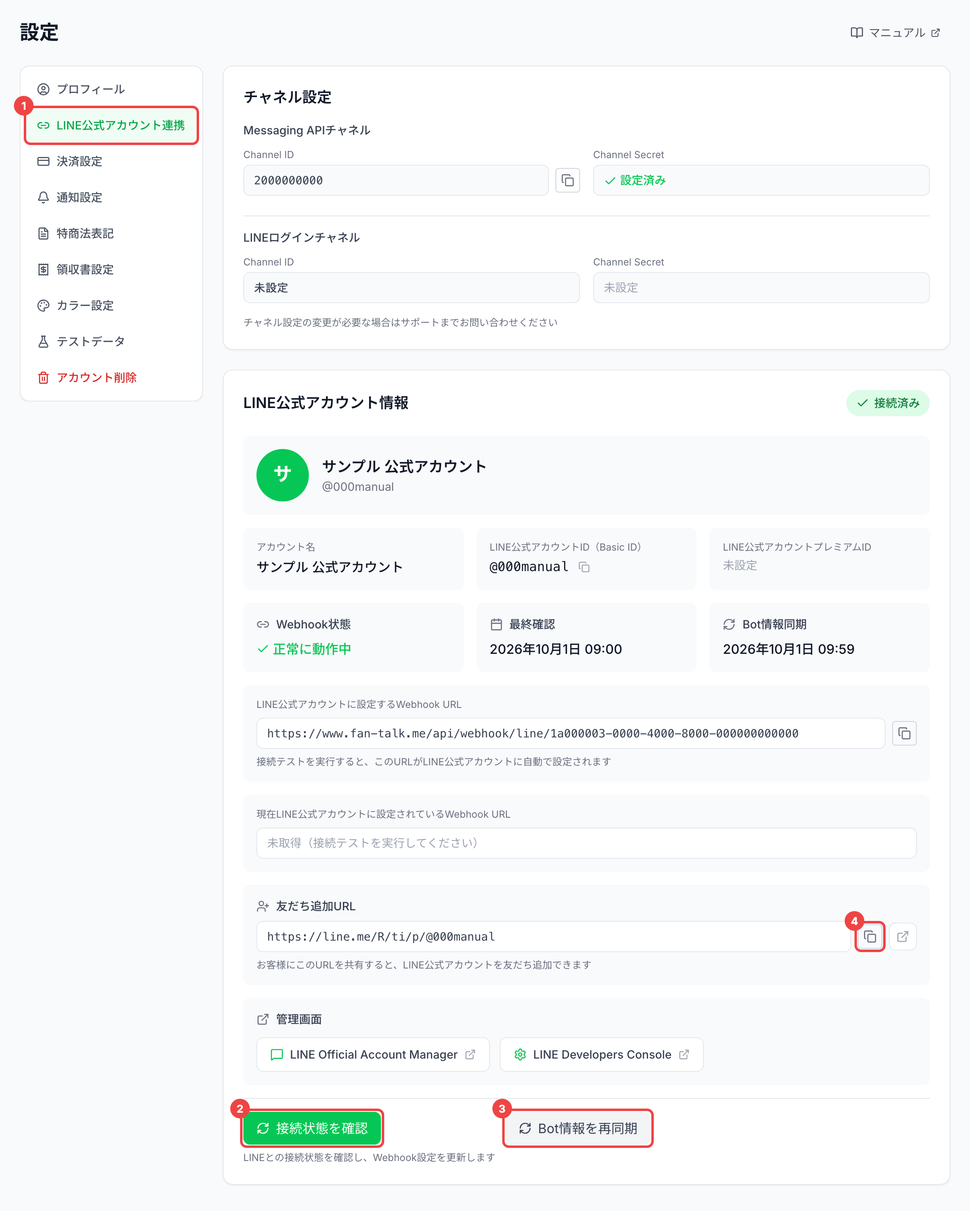Open 通知設定 in sidebar
970x1211 pixels.
pyautogui.click(x=111, y=197)
